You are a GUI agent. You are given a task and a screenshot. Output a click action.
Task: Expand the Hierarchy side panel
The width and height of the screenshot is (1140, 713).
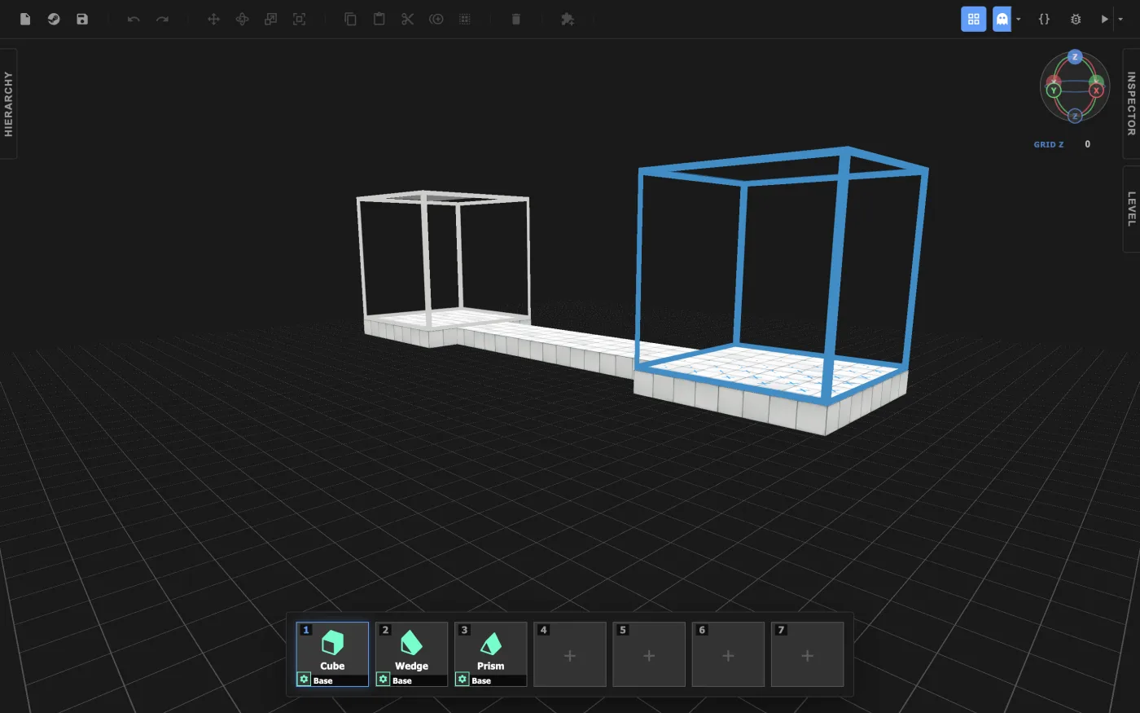8,103
